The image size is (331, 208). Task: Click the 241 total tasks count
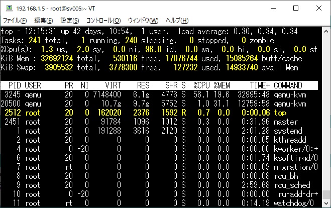tap(35, 40)
